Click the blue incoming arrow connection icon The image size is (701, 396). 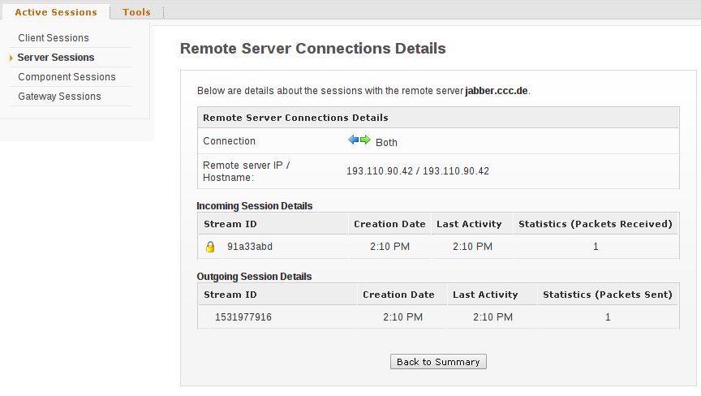coord(354,140)
